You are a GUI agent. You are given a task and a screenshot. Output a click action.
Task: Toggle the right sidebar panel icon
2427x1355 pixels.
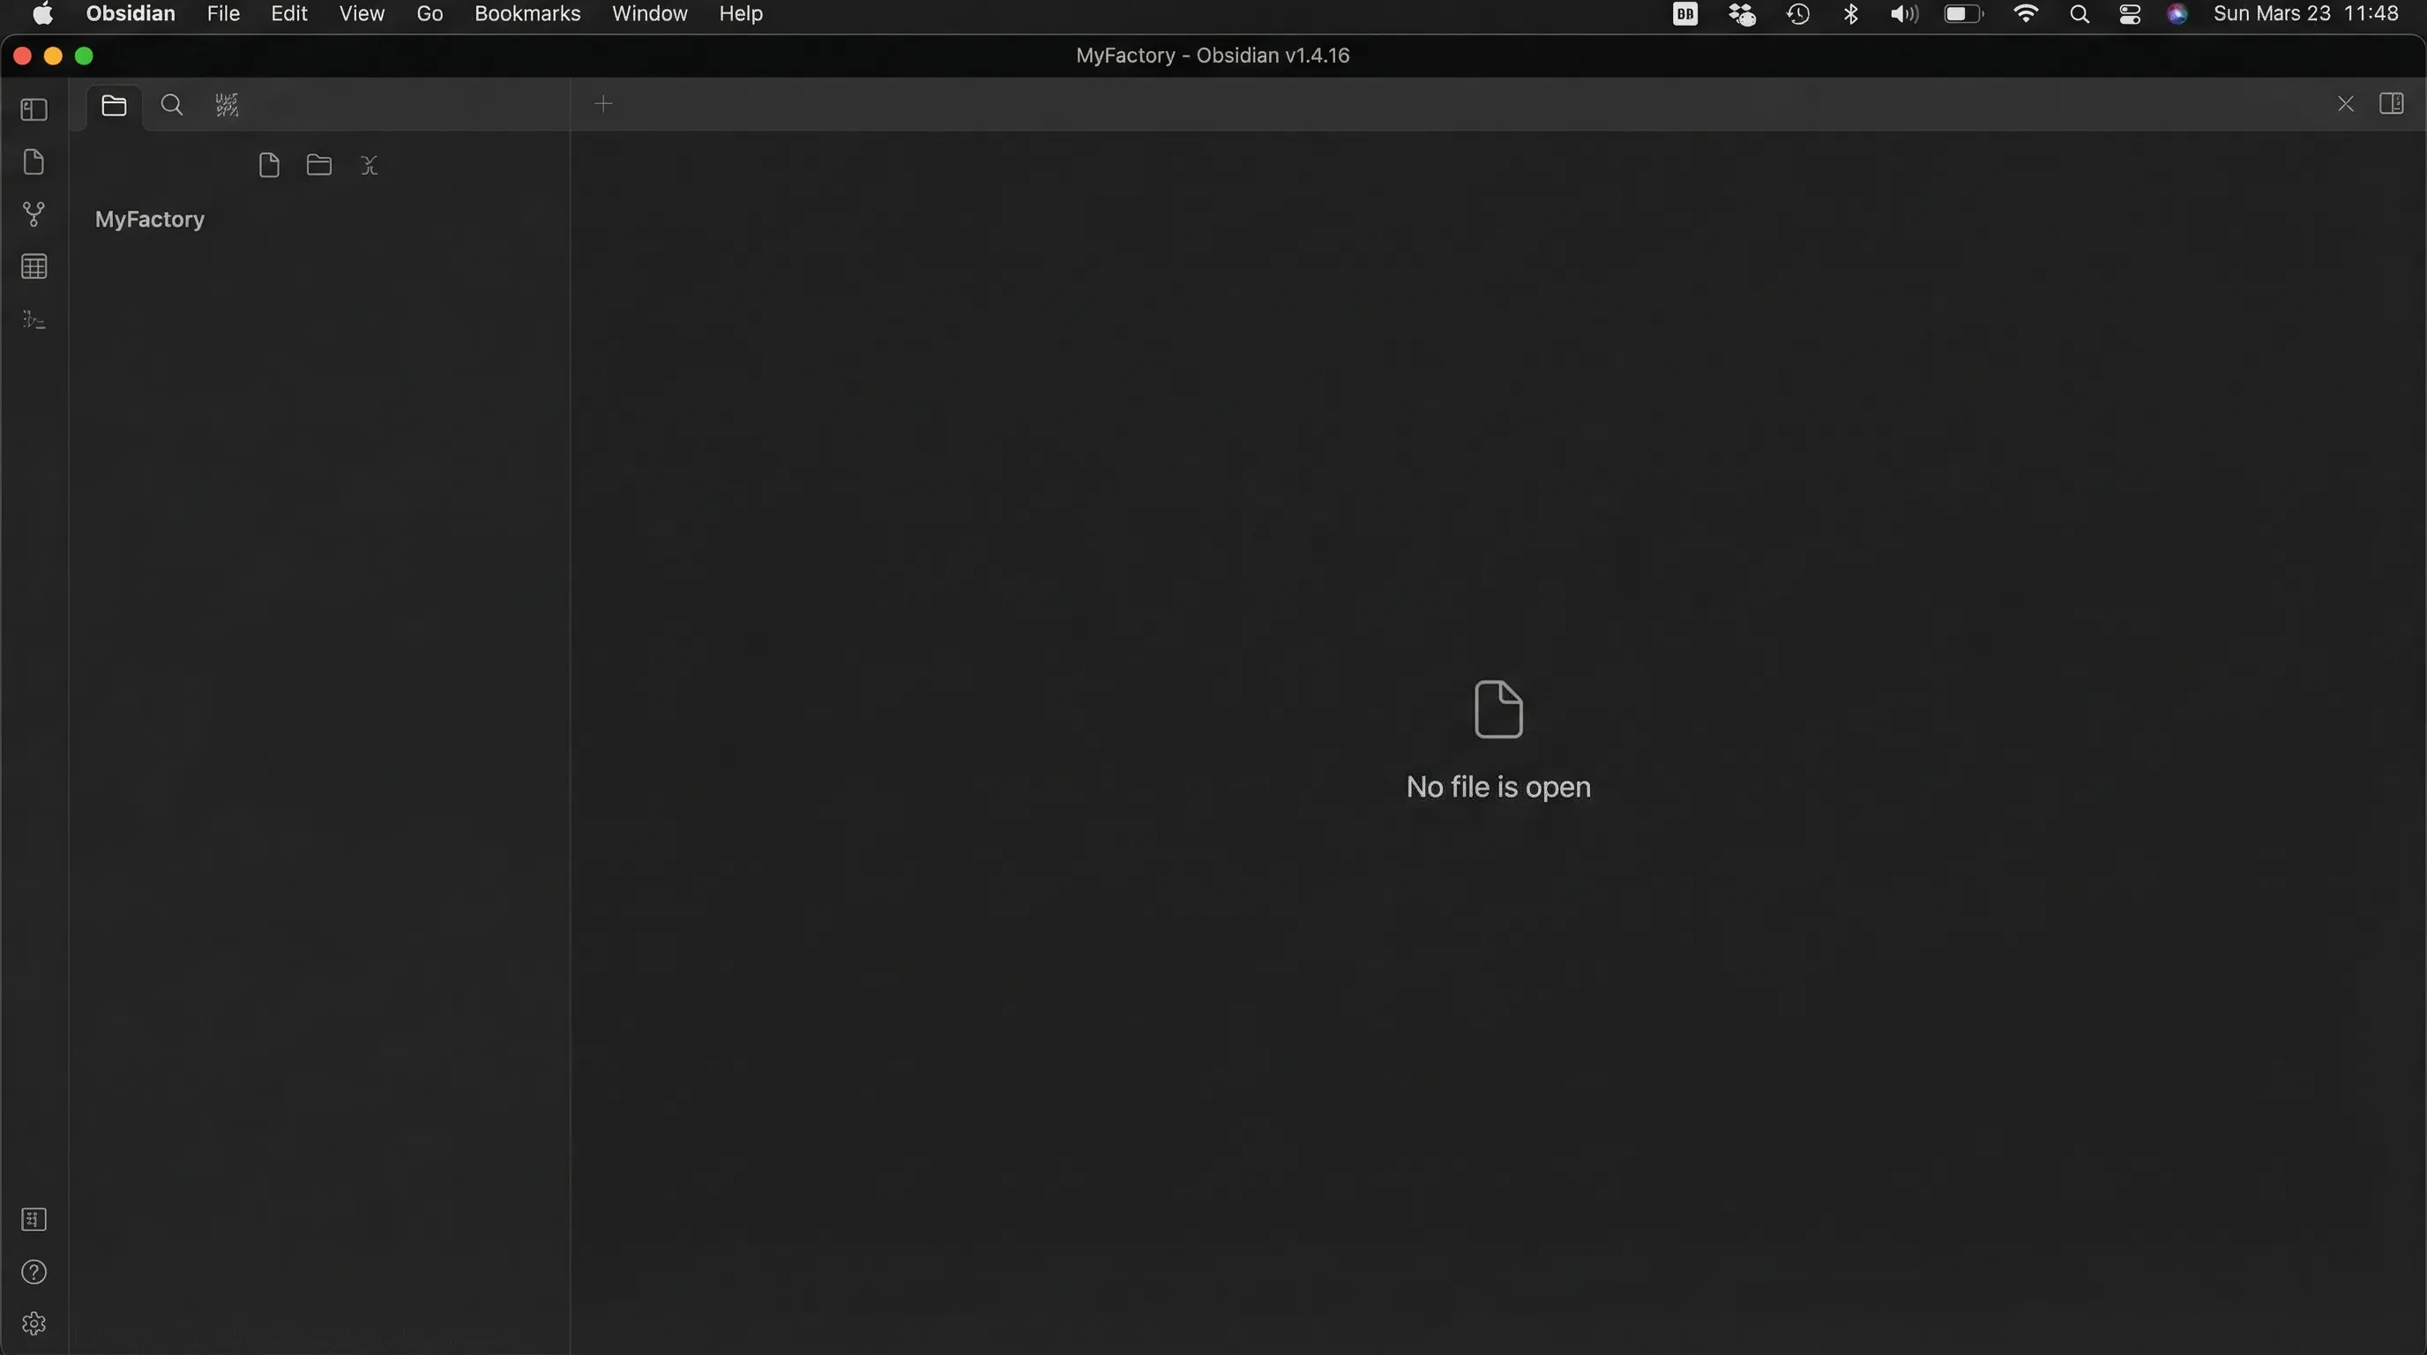point(2391,103)
